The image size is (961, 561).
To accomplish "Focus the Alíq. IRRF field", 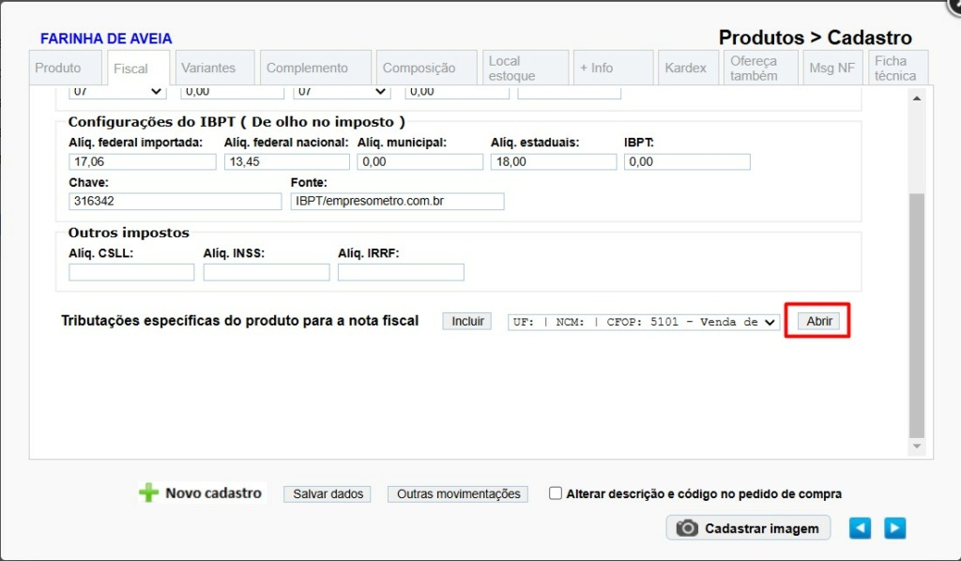I will tap(401, 272).
